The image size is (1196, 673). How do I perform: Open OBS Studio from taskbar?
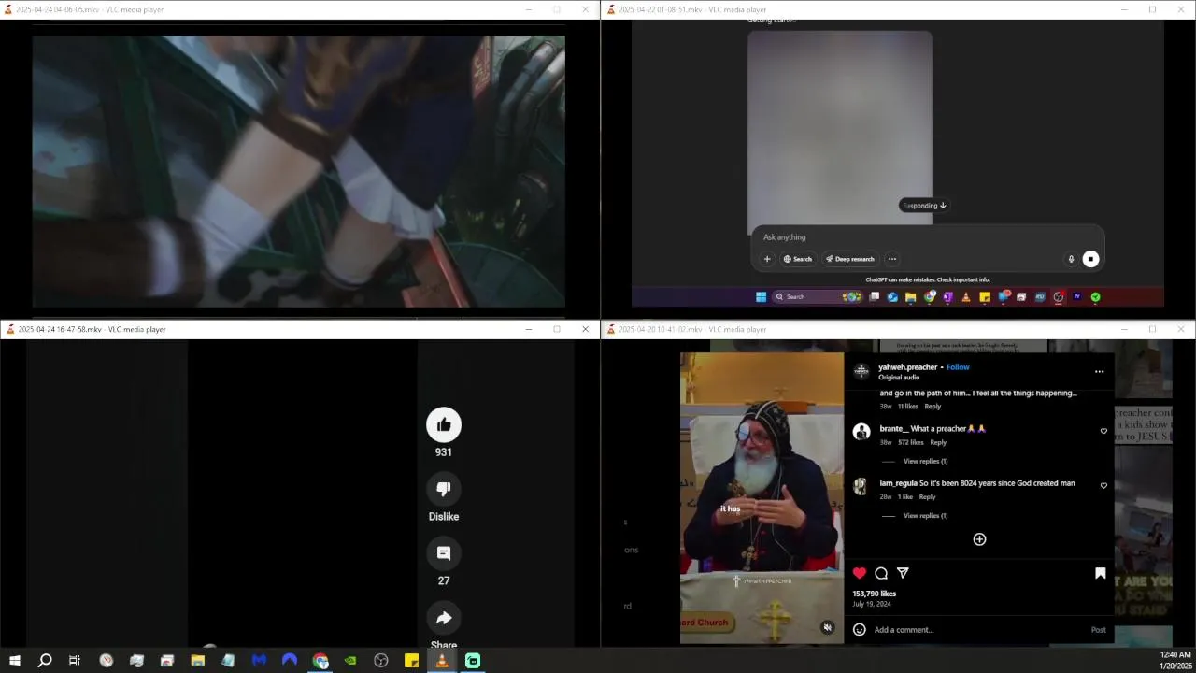click(381, 661)
